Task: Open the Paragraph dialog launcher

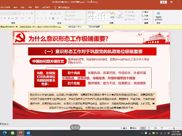Action: point(85,23)
